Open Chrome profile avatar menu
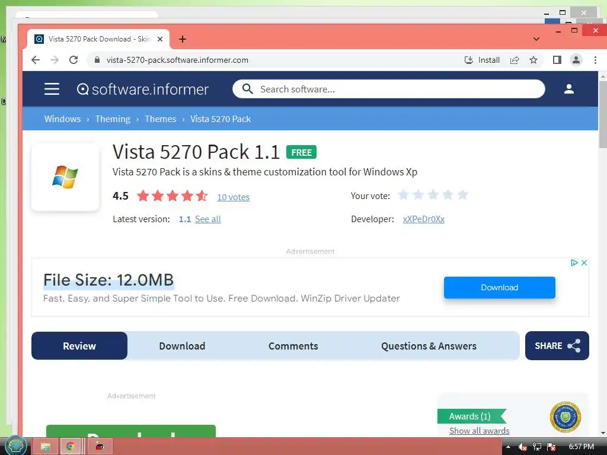 point(576,60)
